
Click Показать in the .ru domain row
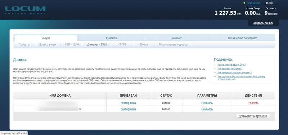(x=207, y=109)
